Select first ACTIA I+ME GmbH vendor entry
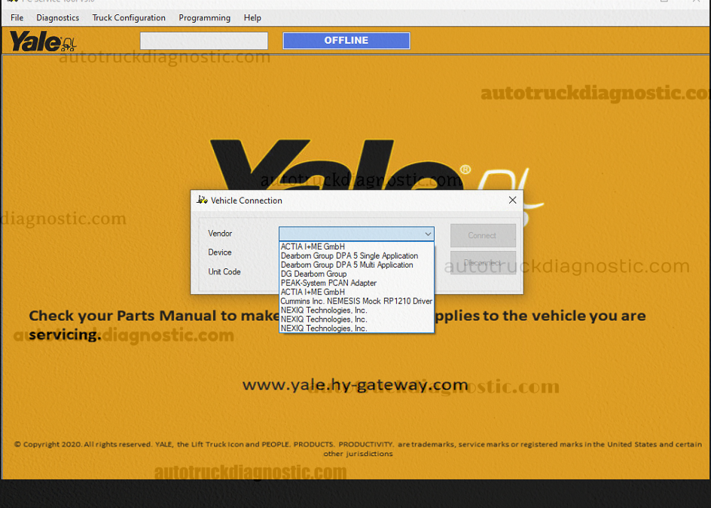 (356, 246)
